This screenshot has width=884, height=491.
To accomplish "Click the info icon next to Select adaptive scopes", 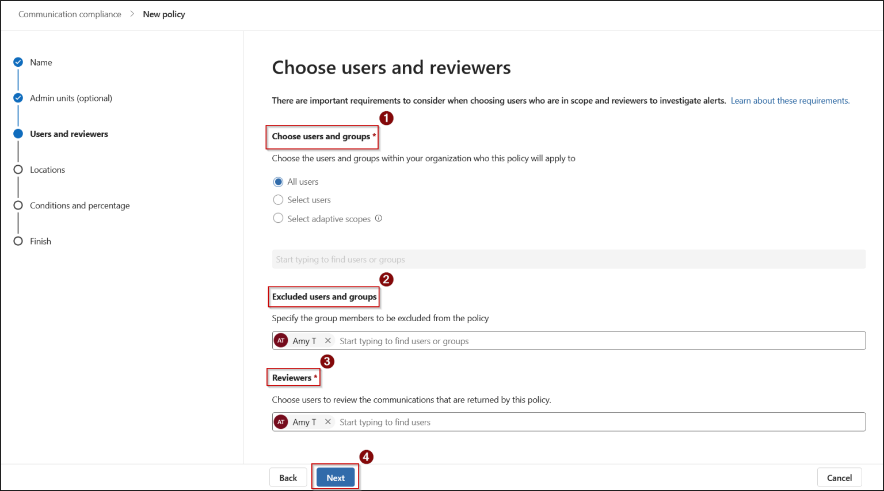I will pyautogui.click(x=379, y=218).
